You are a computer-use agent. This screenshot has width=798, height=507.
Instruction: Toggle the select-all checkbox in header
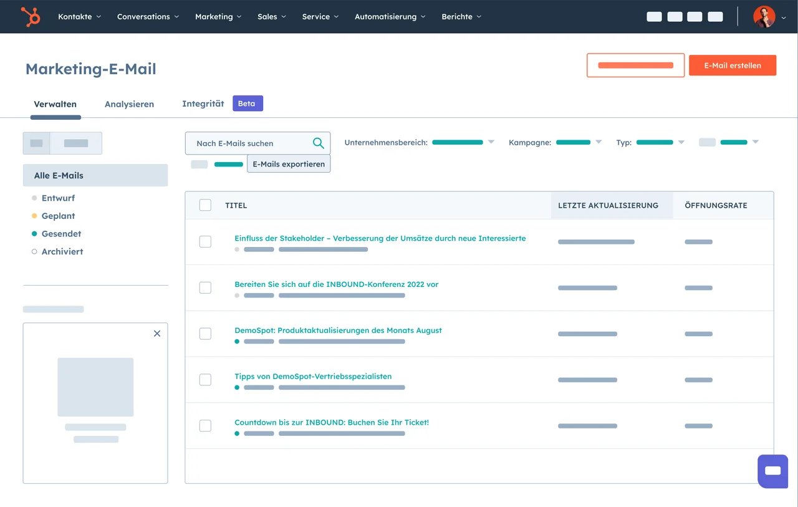(205, 205)
